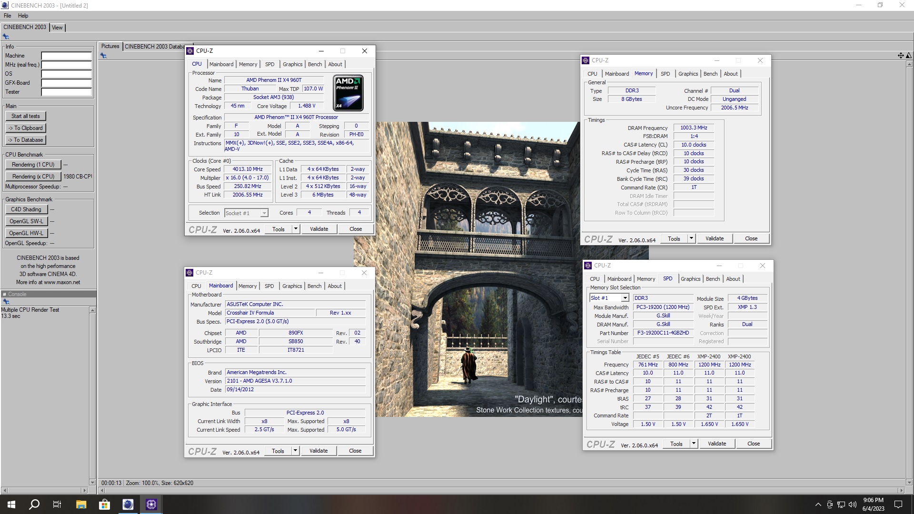Click the console scrollbar down arrow
The height and width of the screenshot is (514, 914).
[92, 482]
